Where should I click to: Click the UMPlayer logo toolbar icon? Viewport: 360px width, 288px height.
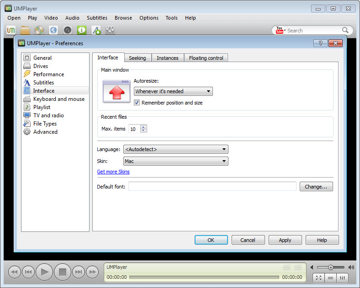click(x=11, y=30)
